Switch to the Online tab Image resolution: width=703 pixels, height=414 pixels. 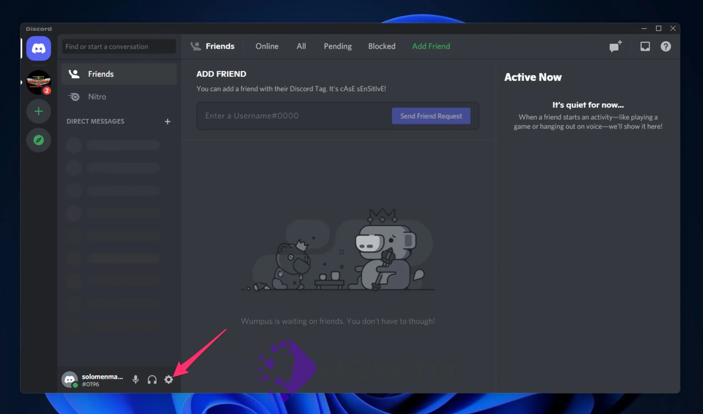pyautogui.click(x=267, y=46)
